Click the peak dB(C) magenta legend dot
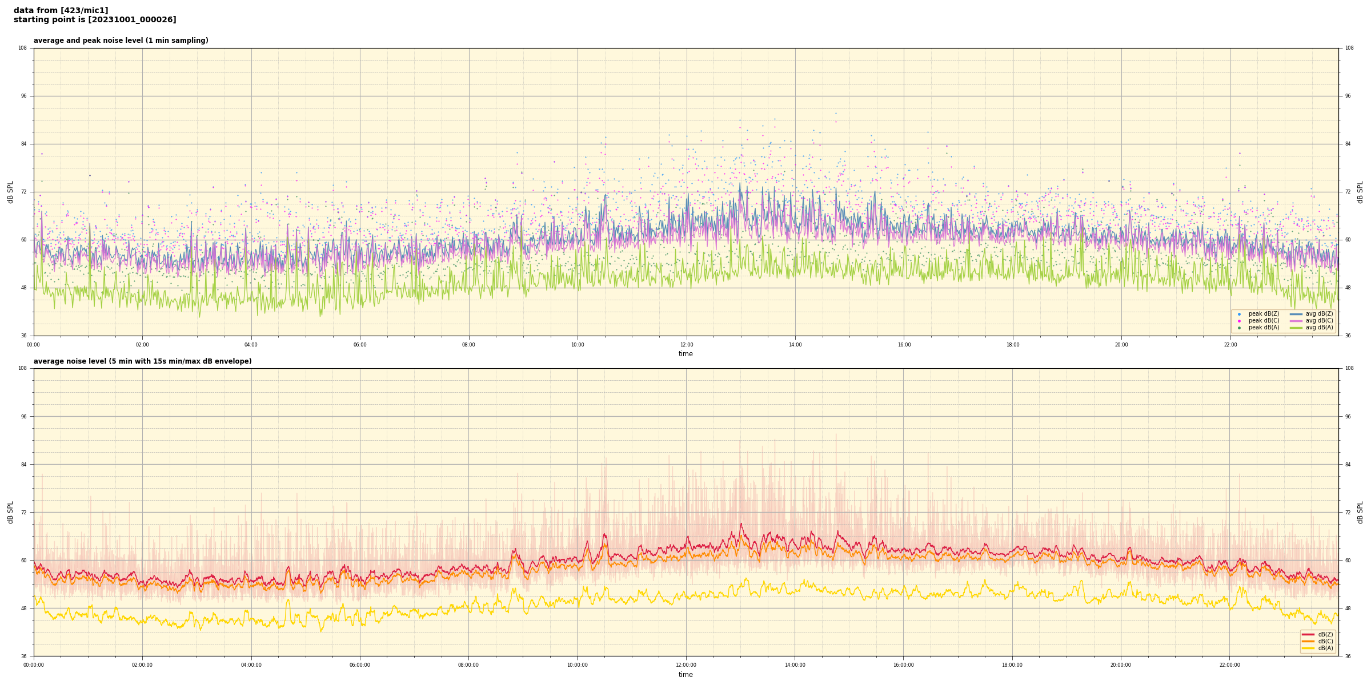Viewport: 1371px width, 685px height. [1239, 321]
